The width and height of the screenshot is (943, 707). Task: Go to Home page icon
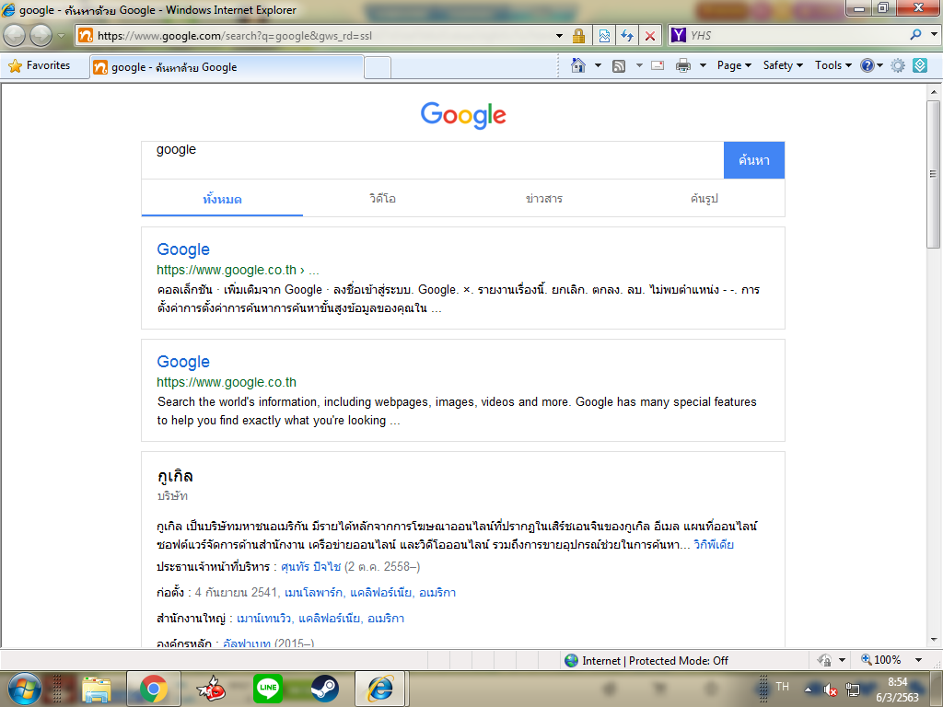click(x=578, y=65)
